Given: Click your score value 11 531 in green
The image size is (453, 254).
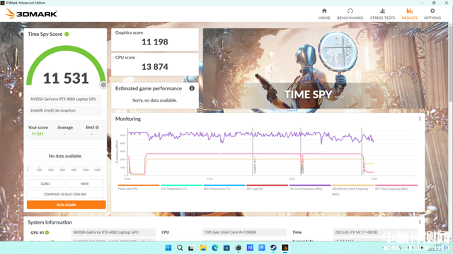Looking at the screenshot, I should click(38, 134).
